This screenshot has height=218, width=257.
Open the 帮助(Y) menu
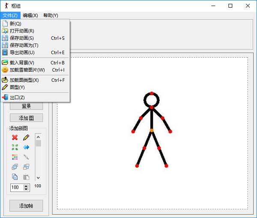point(51,15)
